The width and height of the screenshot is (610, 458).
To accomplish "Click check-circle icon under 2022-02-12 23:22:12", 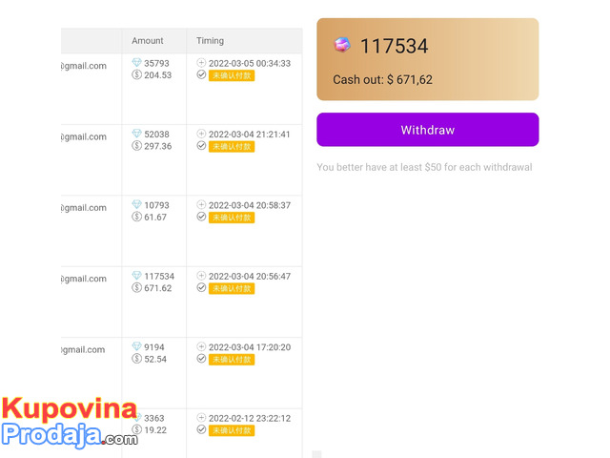I will [201, 429].
